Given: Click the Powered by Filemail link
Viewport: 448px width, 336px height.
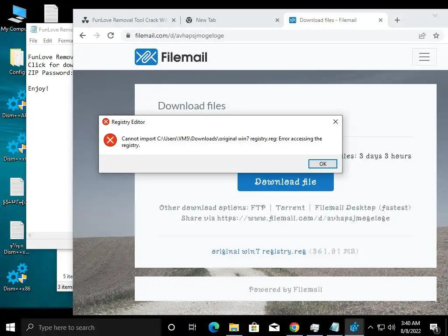Looking at the screenshot, I should point(285,290).
